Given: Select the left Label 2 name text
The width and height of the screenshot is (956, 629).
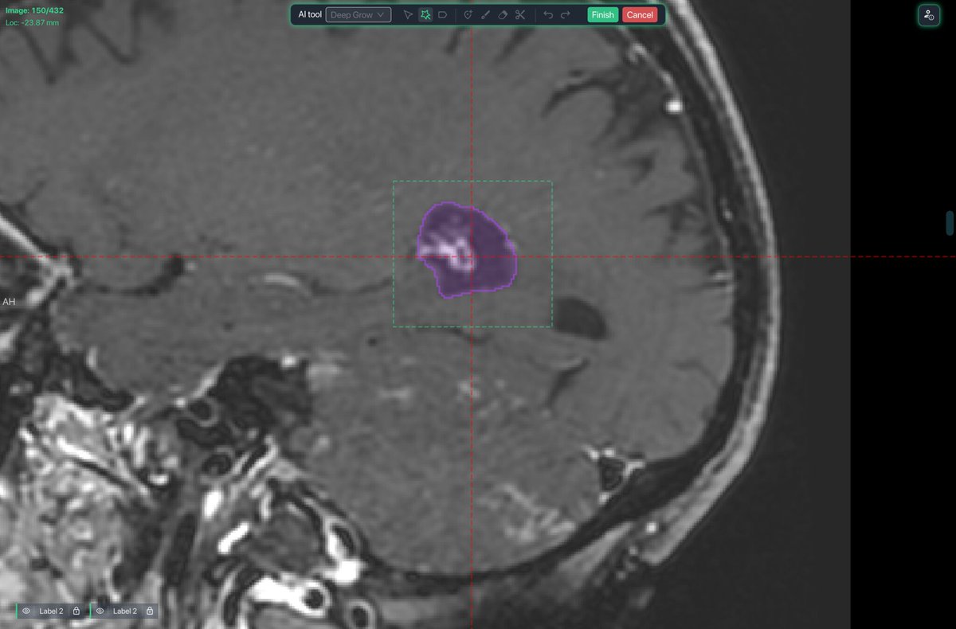Looking at the screenshot, I should (51, 611).
